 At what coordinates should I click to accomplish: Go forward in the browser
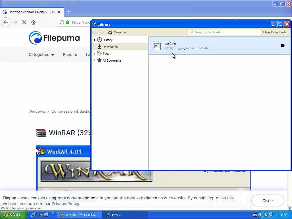point(15,22)
